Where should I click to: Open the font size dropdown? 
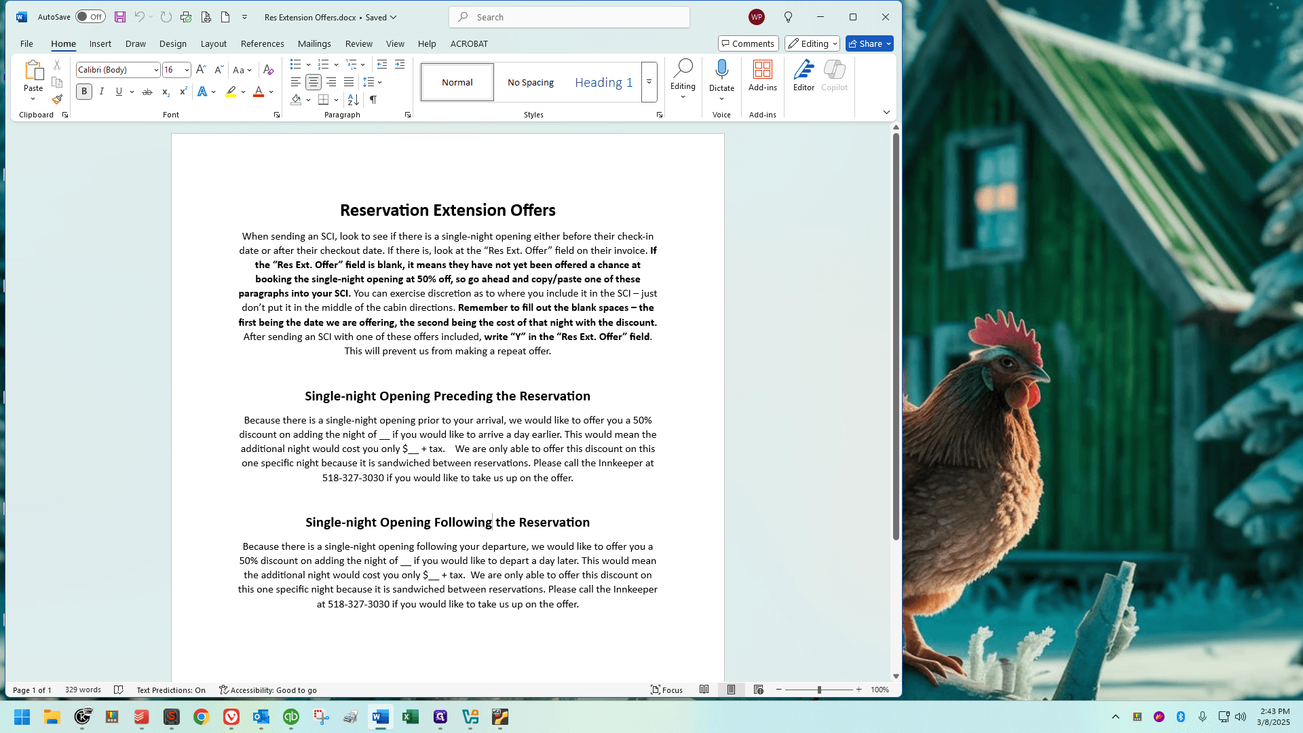[187, 70]
